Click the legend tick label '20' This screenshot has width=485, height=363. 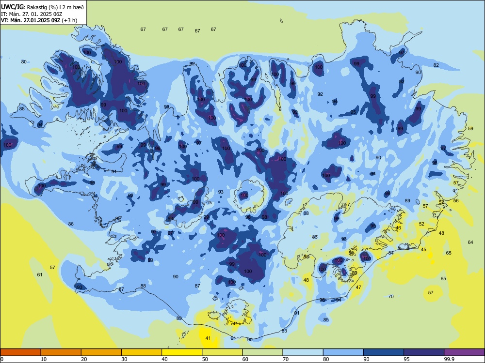point(84,359)
